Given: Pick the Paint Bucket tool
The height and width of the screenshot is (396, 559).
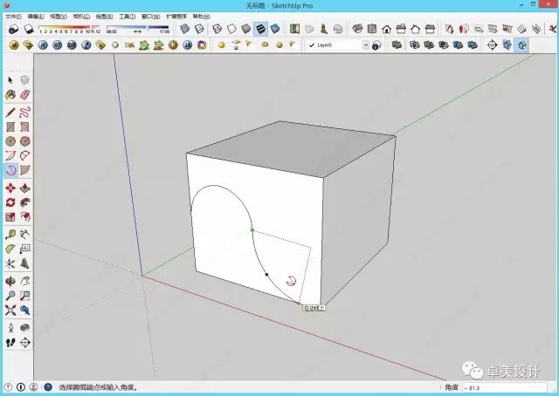Looking at the screenshot, I should [x=10, y=95].
